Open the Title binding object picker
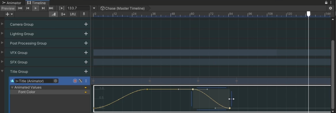The image size is (336, 113). 55,81
